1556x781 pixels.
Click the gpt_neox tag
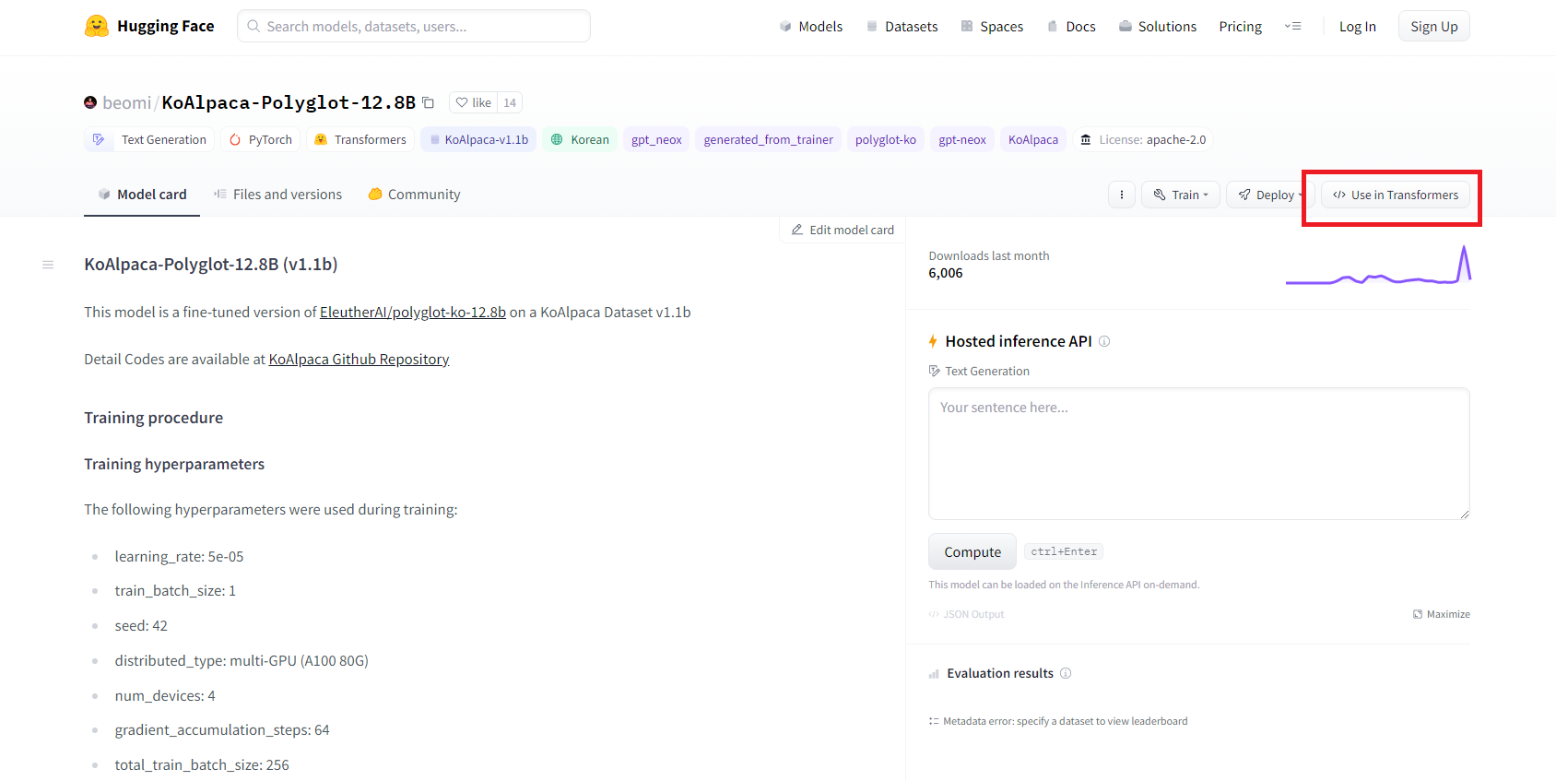[x=656, y=139]
